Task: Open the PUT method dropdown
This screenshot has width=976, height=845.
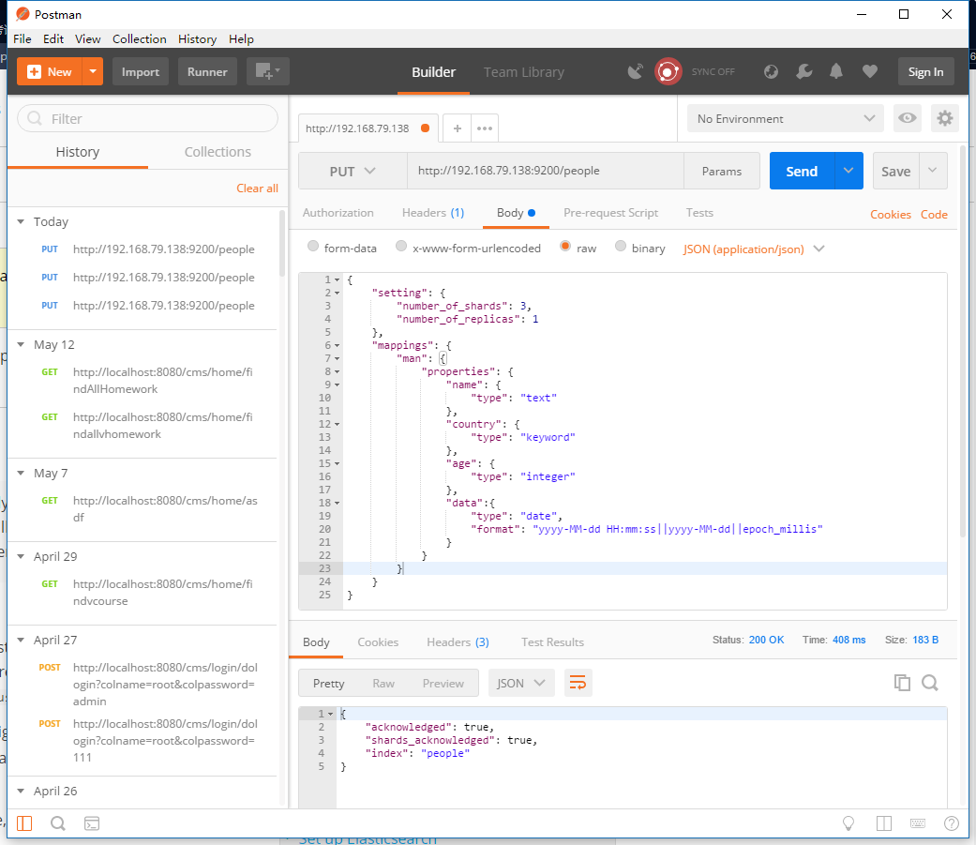Action: click(352, 172)
